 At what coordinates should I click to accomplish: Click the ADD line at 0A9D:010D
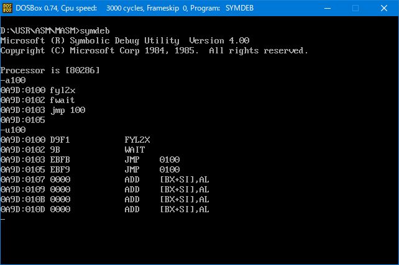point(105,209)
